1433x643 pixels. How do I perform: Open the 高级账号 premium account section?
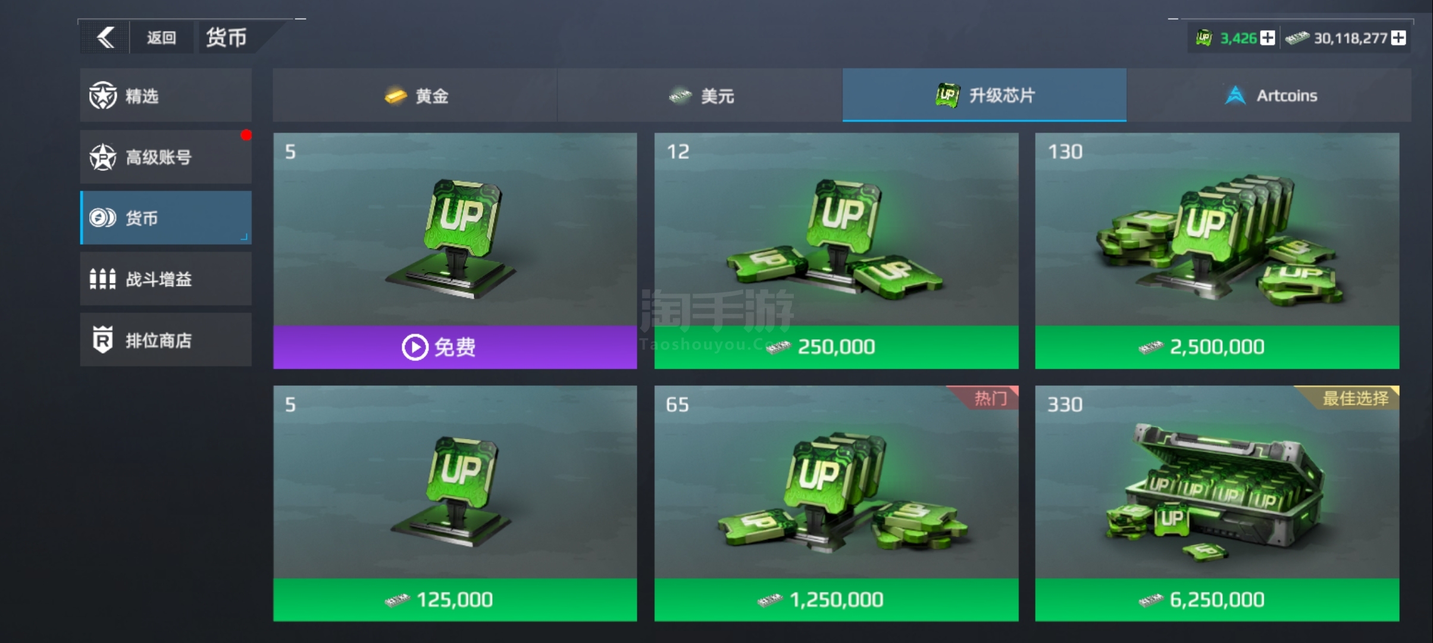(166, 157)
